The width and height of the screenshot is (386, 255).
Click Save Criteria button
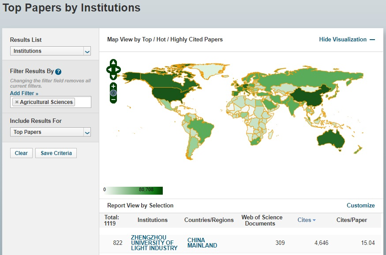coord(56,153)
